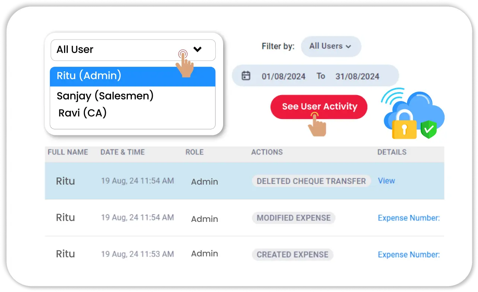Click the DELETED CHEQUE TRANSFER action tag
Image resolution: width=478 pixels, height=292 pixels.
(311, 181)
